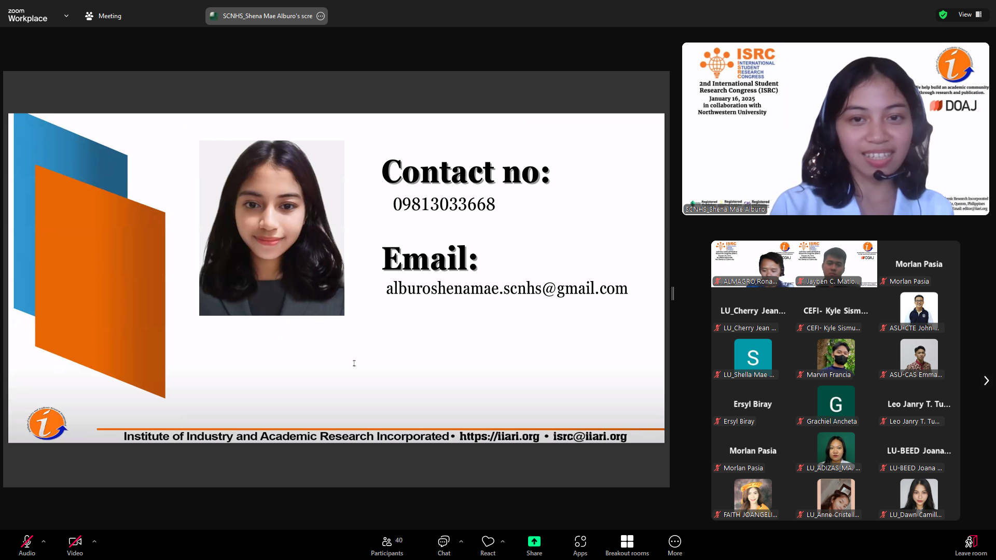Open the Chat panel

(x=444, y=542)
